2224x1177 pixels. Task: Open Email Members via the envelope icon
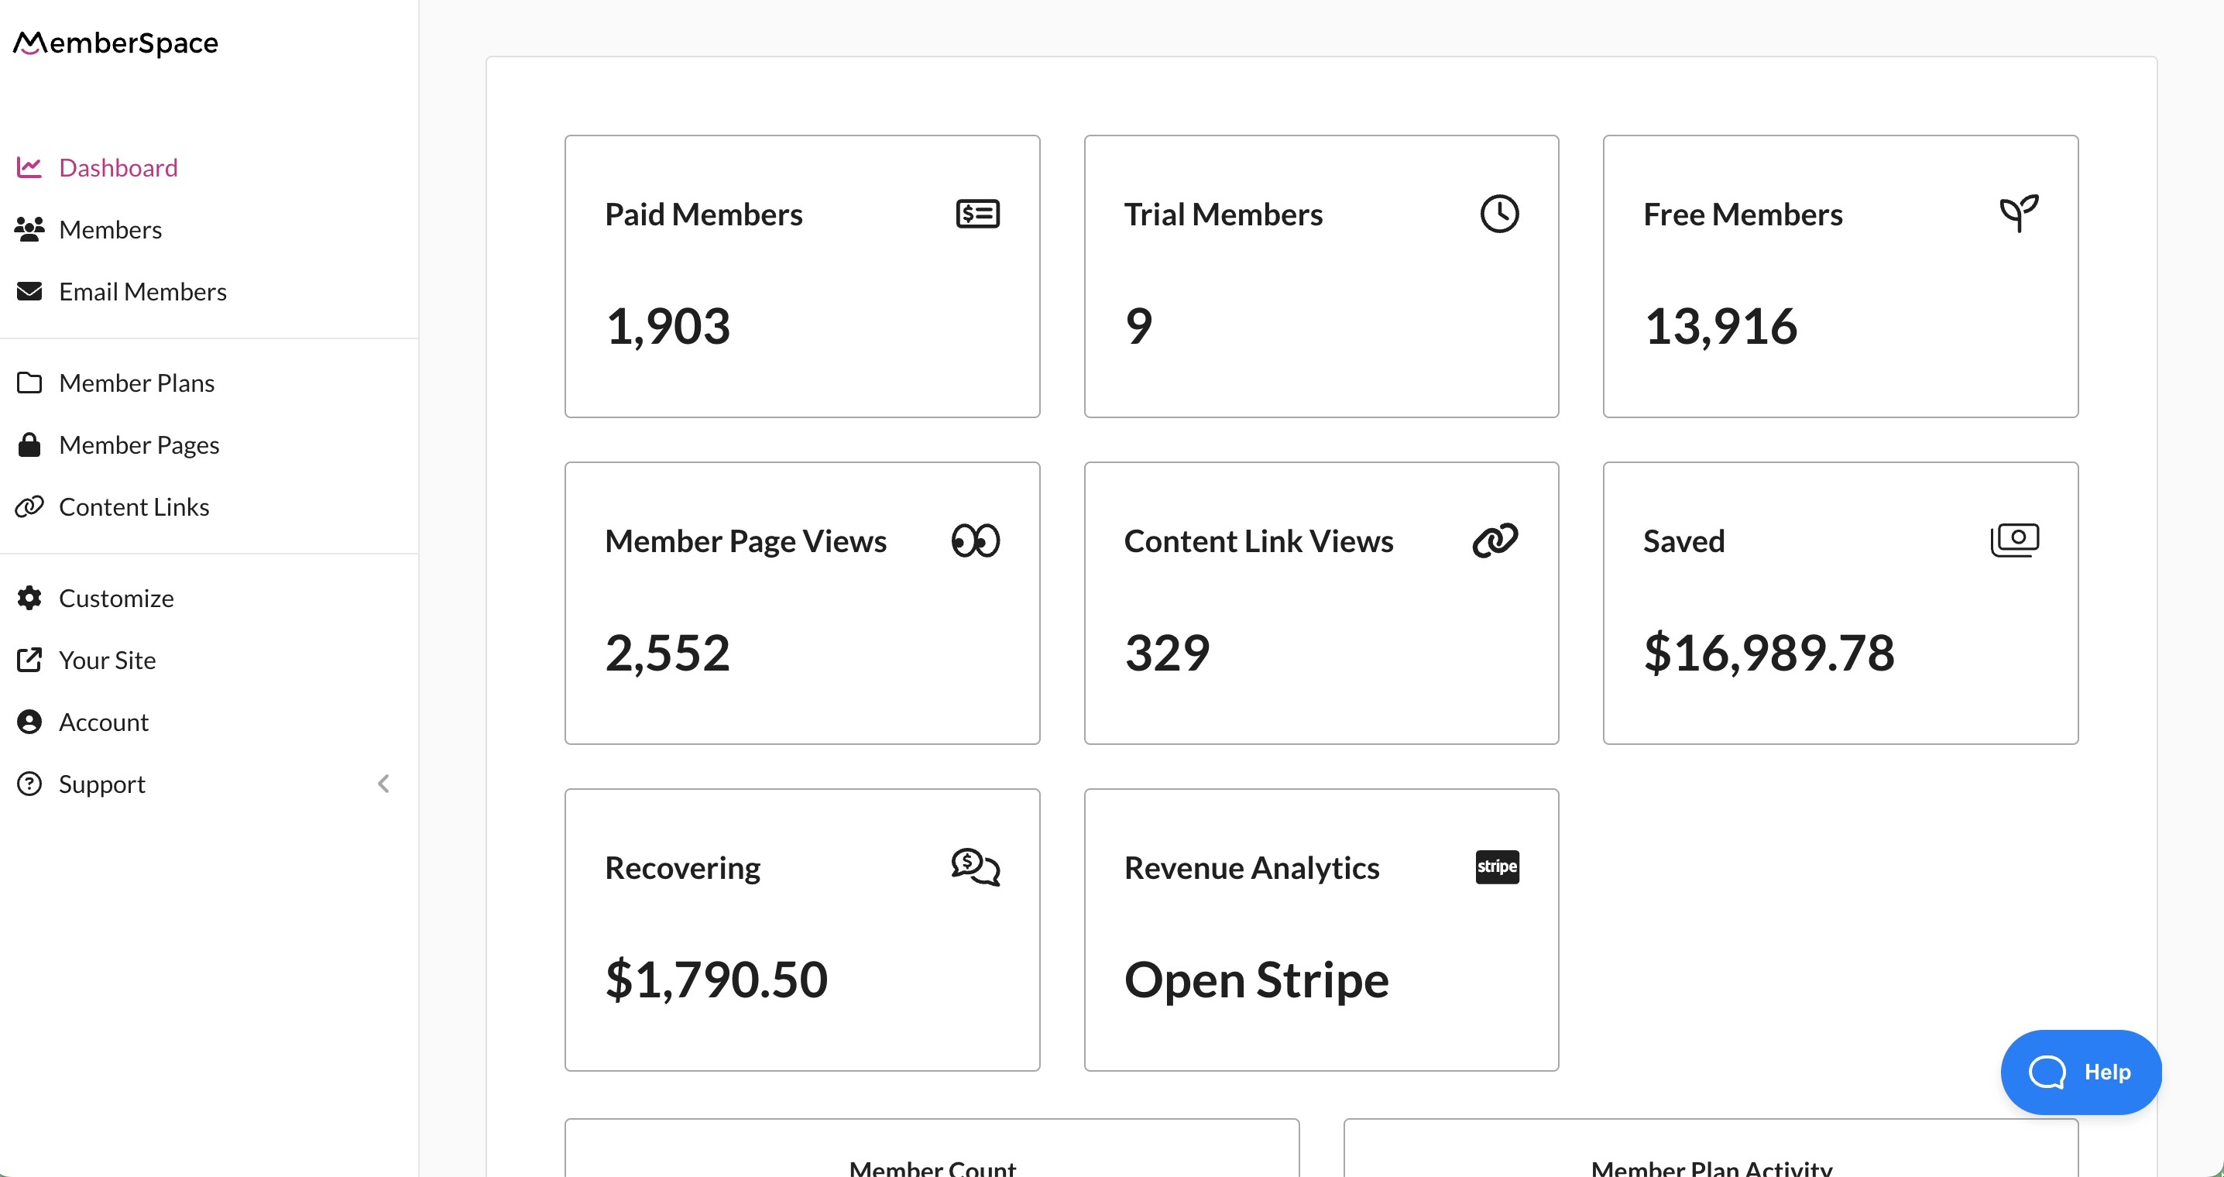[29, 291]
